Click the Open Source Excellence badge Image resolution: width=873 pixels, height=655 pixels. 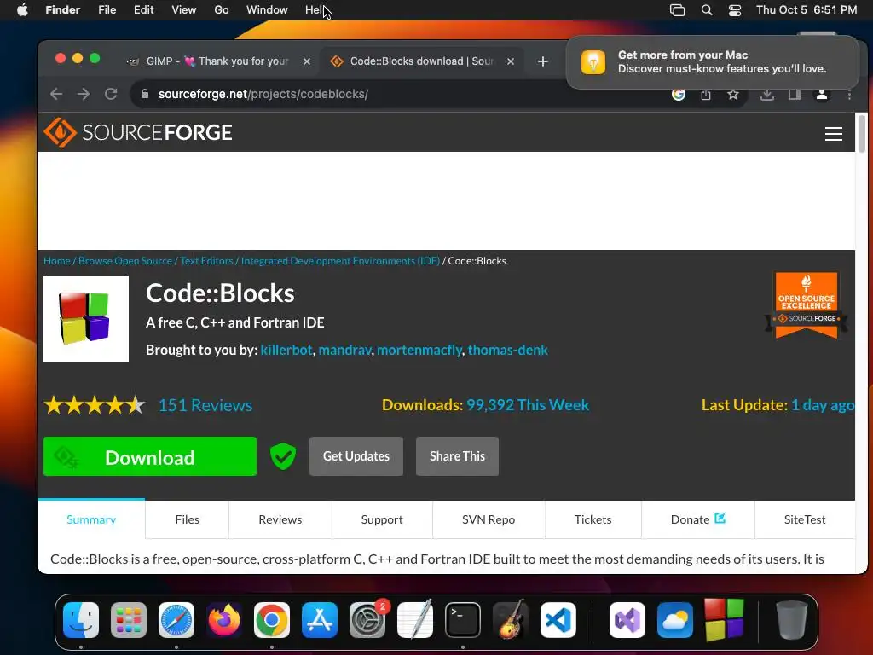point(807,304)
